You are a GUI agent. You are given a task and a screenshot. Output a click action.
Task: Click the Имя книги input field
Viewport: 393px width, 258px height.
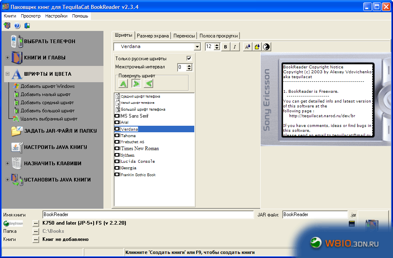148,215
